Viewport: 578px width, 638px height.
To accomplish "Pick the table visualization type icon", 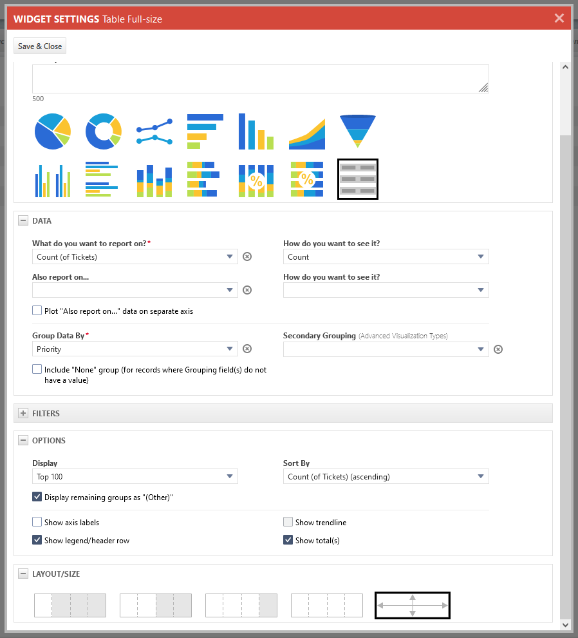I will [x=358, y=179].
